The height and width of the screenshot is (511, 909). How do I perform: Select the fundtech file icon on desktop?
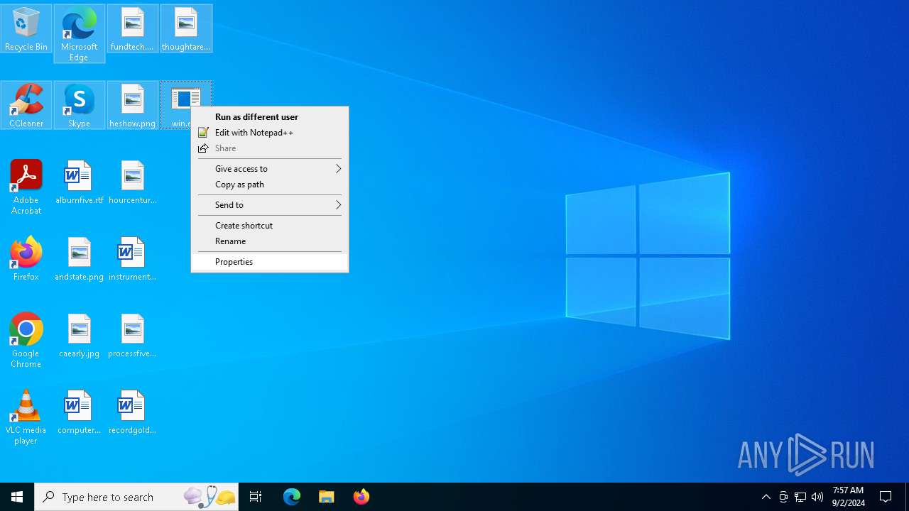pos(132,28)
